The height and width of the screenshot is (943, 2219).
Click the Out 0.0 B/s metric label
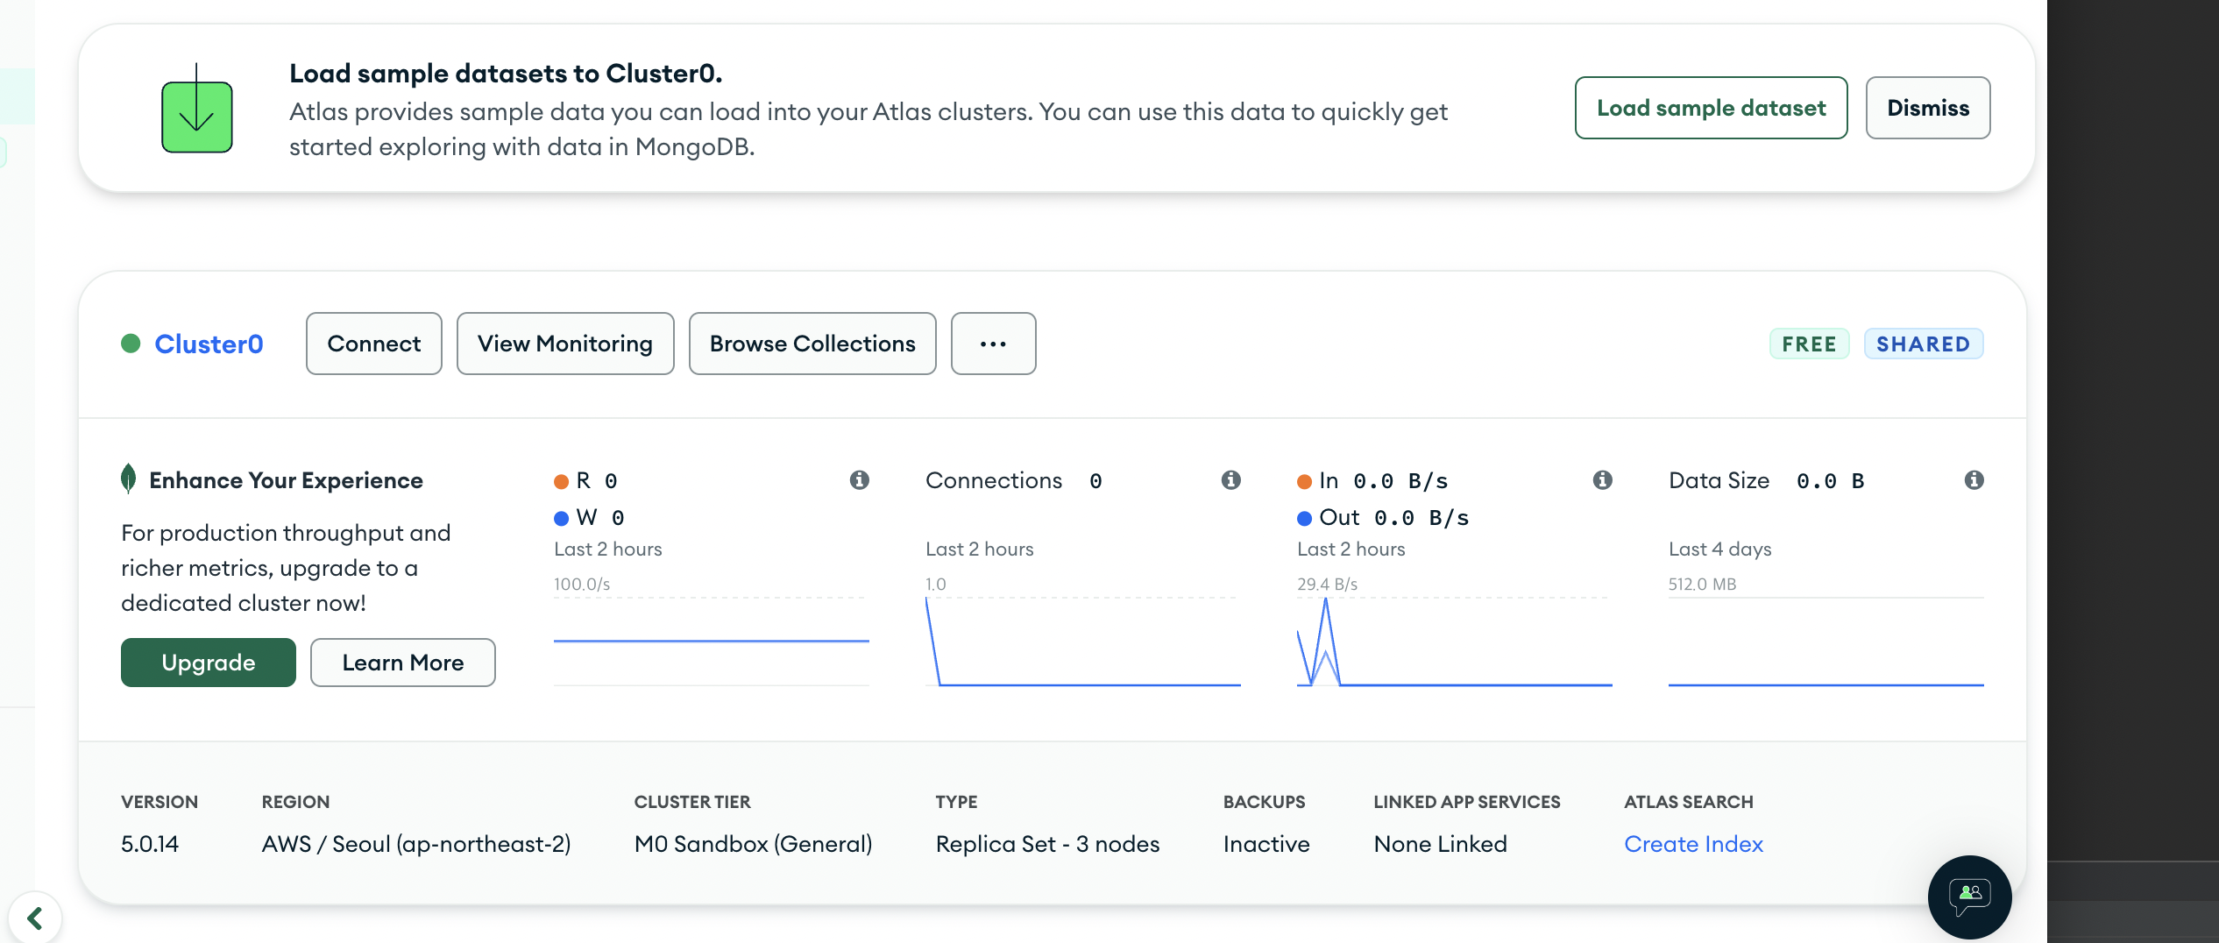coord(1383,517)
